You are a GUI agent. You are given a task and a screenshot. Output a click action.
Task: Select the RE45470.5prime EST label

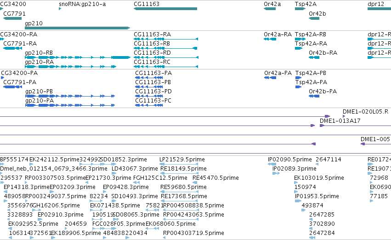pos(215,178)
